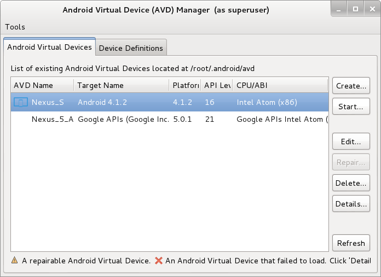Click the Create... button

coord(351,86)
